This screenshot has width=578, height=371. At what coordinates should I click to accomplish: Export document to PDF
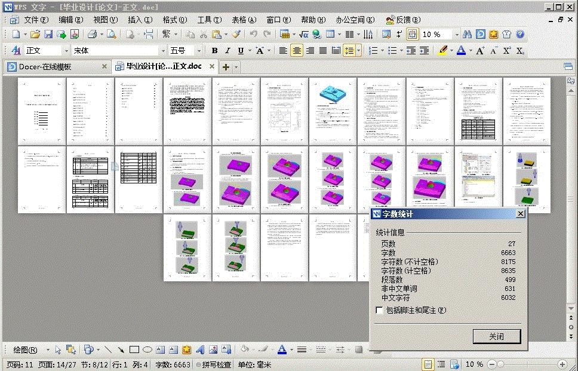(75, 34)
